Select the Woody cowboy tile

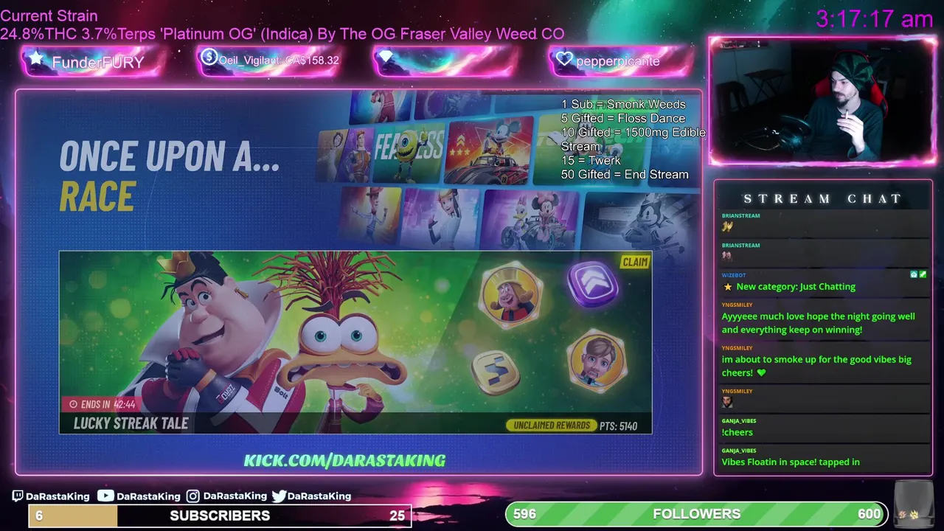click(x=369, y=215)
